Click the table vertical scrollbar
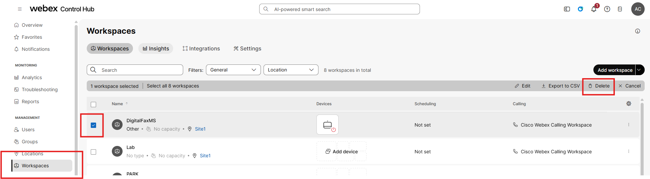 [x=642, y=139]
